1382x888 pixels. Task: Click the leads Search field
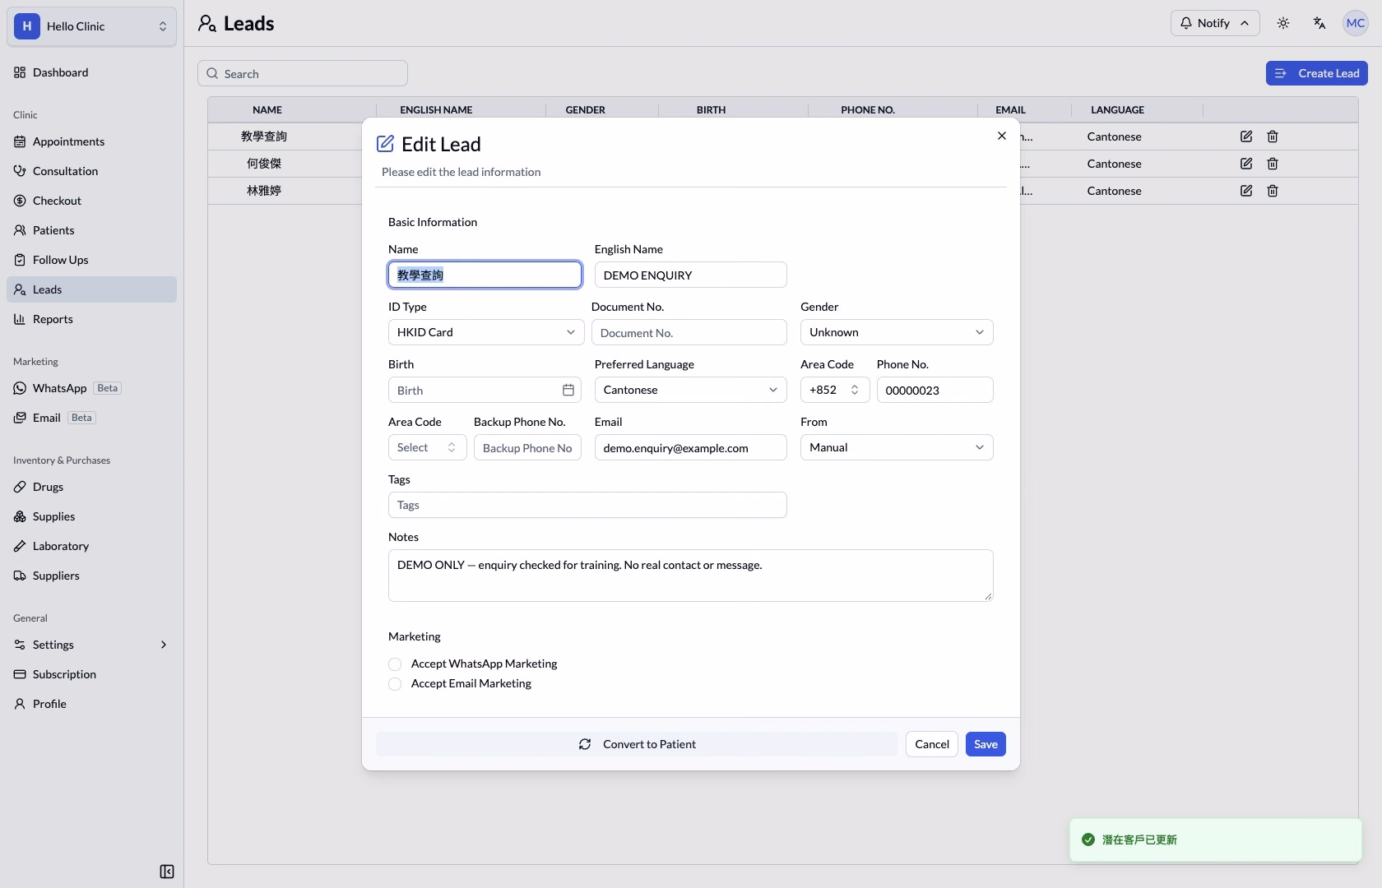(303, 73)
